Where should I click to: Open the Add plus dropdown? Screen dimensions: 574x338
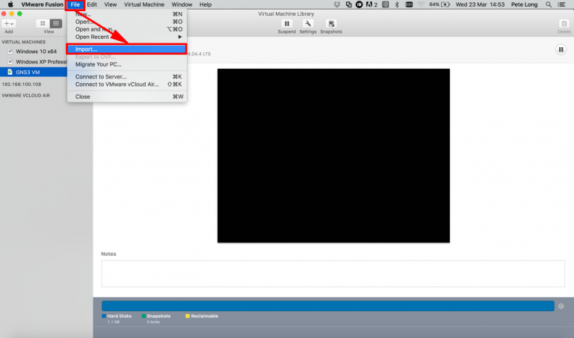[8, 23]
